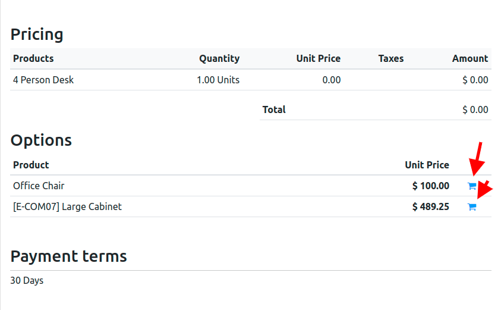Click the 0.00 unit price of desk
Screen dimensions: 501x310
coord(332,80)
